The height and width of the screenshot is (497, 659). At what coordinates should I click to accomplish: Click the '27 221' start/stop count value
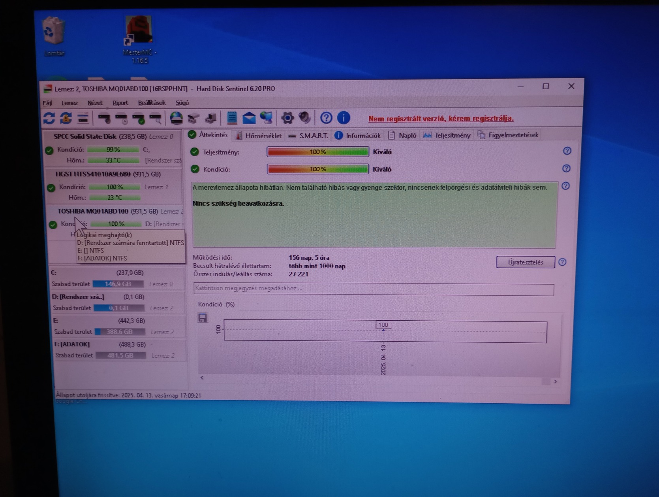click(x=299, y=274)
